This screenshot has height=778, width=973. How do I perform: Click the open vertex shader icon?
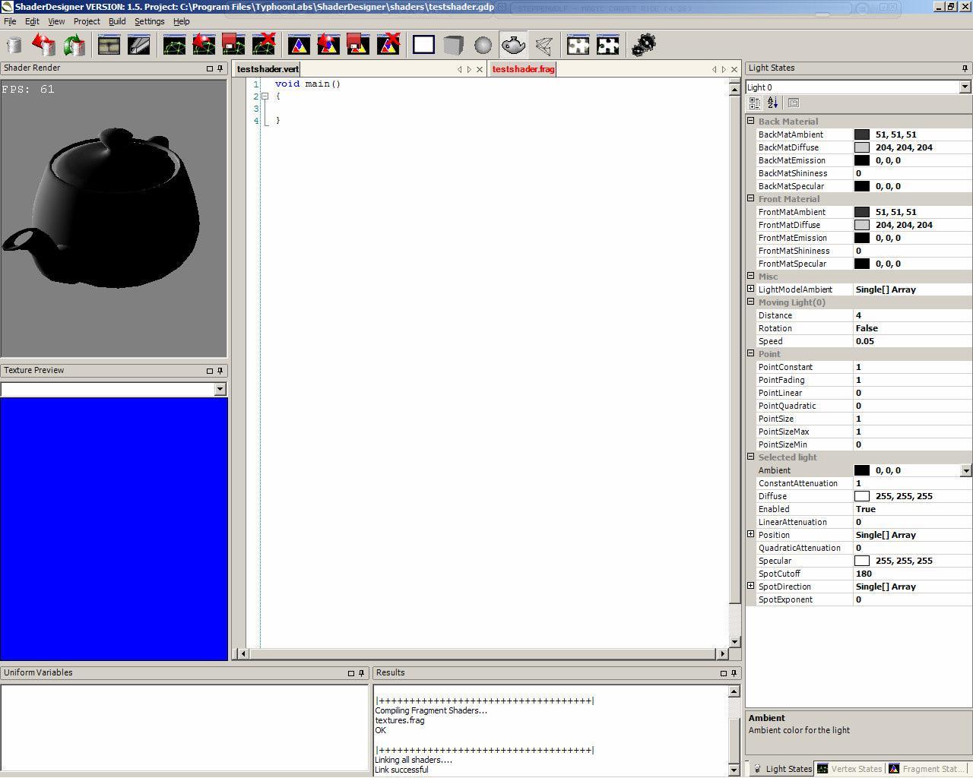pos(204,45)
